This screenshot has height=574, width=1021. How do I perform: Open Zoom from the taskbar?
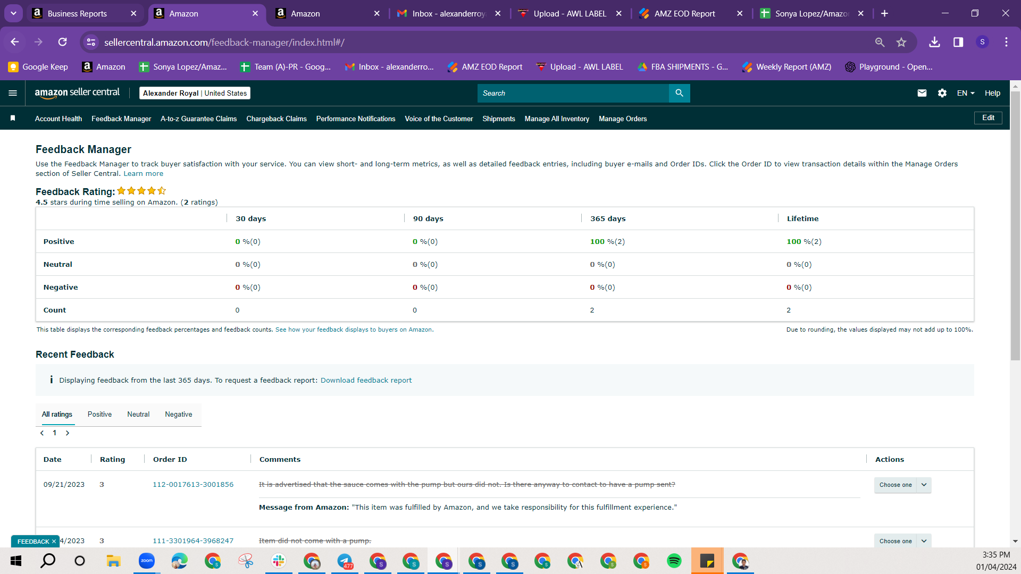[146, 561]
